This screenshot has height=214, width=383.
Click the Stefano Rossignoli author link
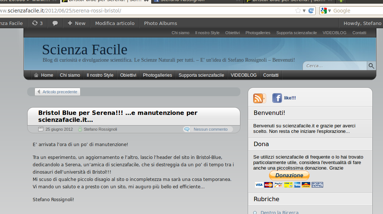100,129
